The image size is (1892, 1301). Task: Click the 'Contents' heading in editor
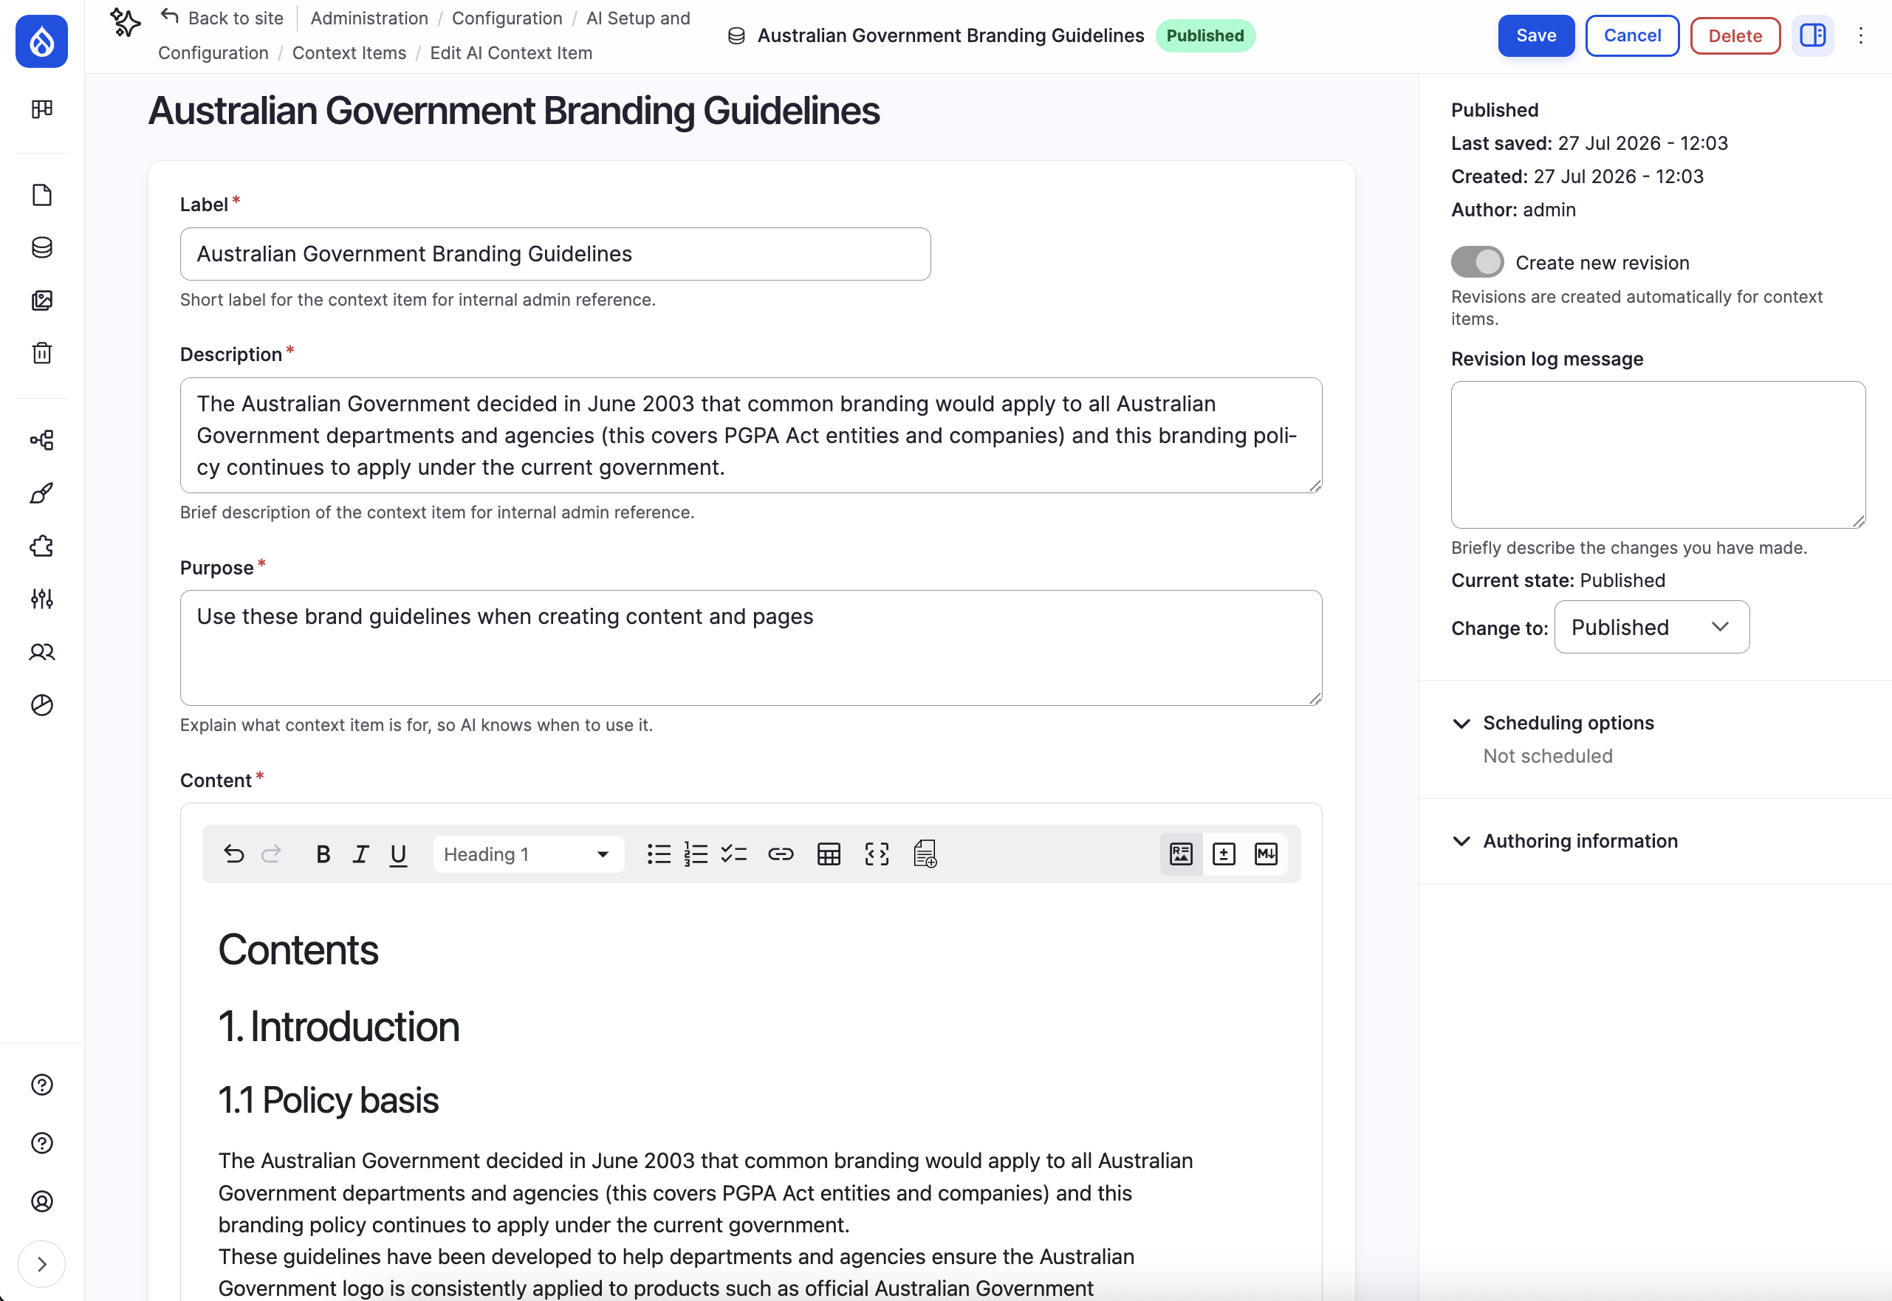[x=298, y=949]
